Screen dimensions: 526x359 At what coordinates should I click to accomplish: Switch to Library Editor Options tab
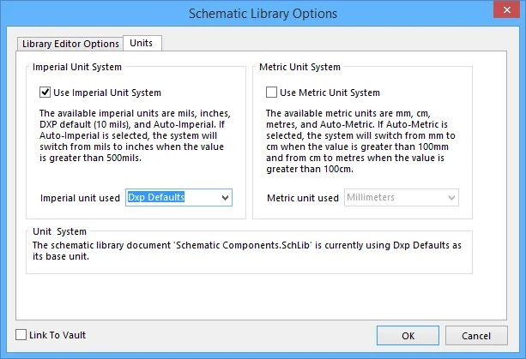coord(70,44)
